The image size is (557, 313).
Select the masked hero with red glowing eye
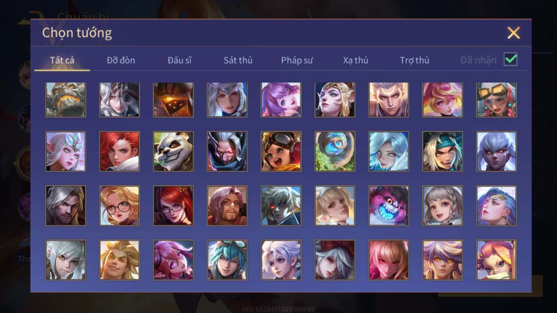227,151
